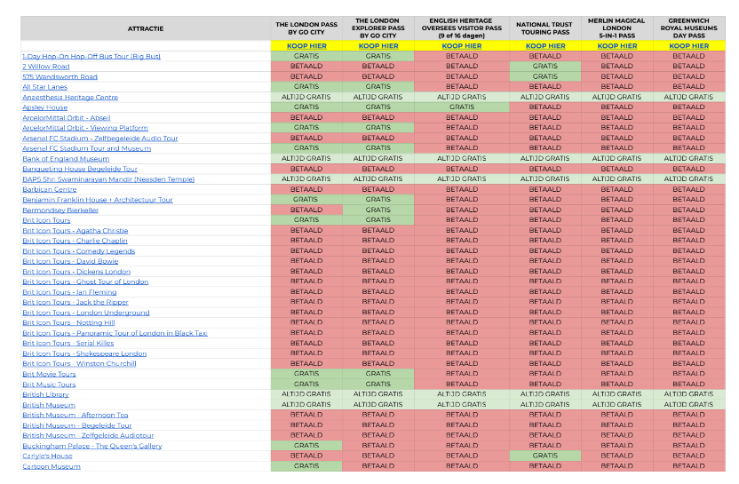This screenshot has height=484, width=739.
Task: Open British Museum - Zelfgeleide Audiotour link
Action: [88, 435]
